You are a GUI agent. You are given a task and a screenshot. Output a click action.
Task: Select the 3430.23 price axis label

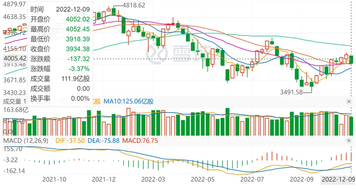coord(14,92)
